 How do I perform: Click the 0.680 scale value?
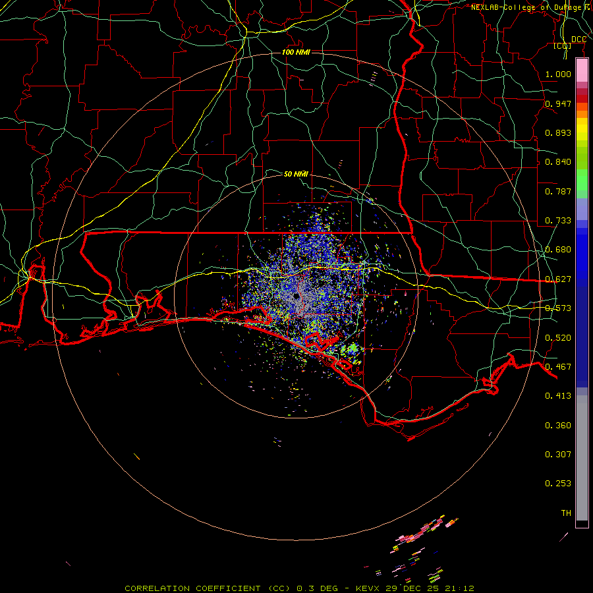click(x=558, y=250)
